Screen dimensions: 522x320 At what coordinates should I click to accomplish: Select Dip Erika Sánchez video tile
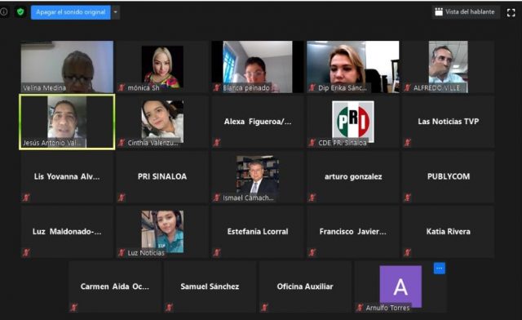(353, 67)
